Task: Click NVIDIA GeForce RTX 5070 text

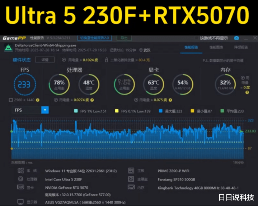Action: (x=67, y=188)
